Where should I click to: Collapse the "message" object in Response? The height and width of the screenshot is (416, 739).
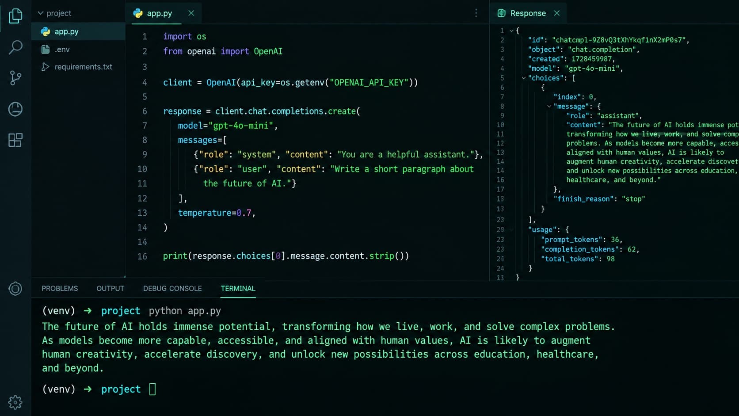549,106
